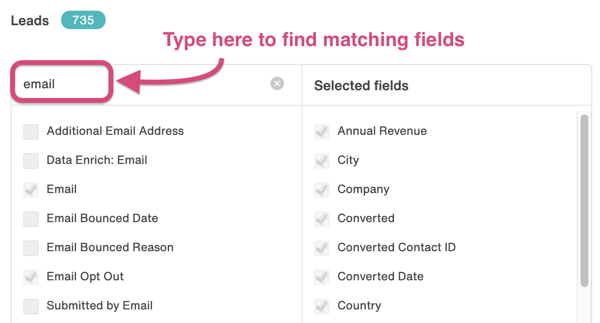The width and height of the screenshot is (600, 323).
Task: Click the selected fields scrollbar handle
Action: (584, 200)
